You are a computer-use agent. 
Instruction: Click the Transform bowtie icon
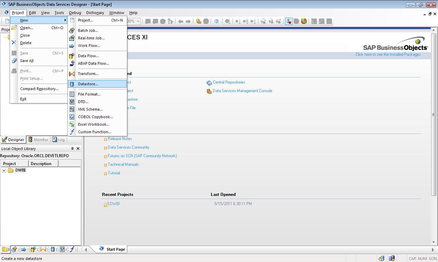coord(72,74)
